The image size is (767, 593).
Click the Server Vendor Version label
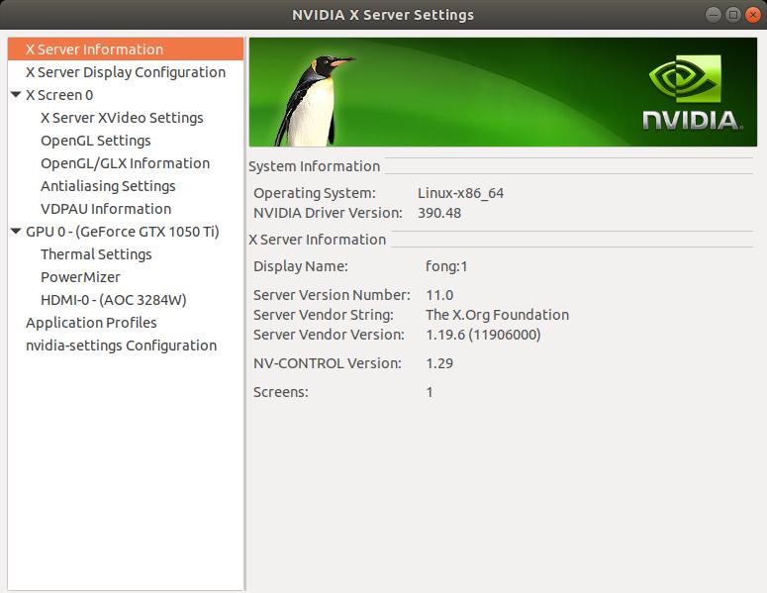(x=329, y=336)
